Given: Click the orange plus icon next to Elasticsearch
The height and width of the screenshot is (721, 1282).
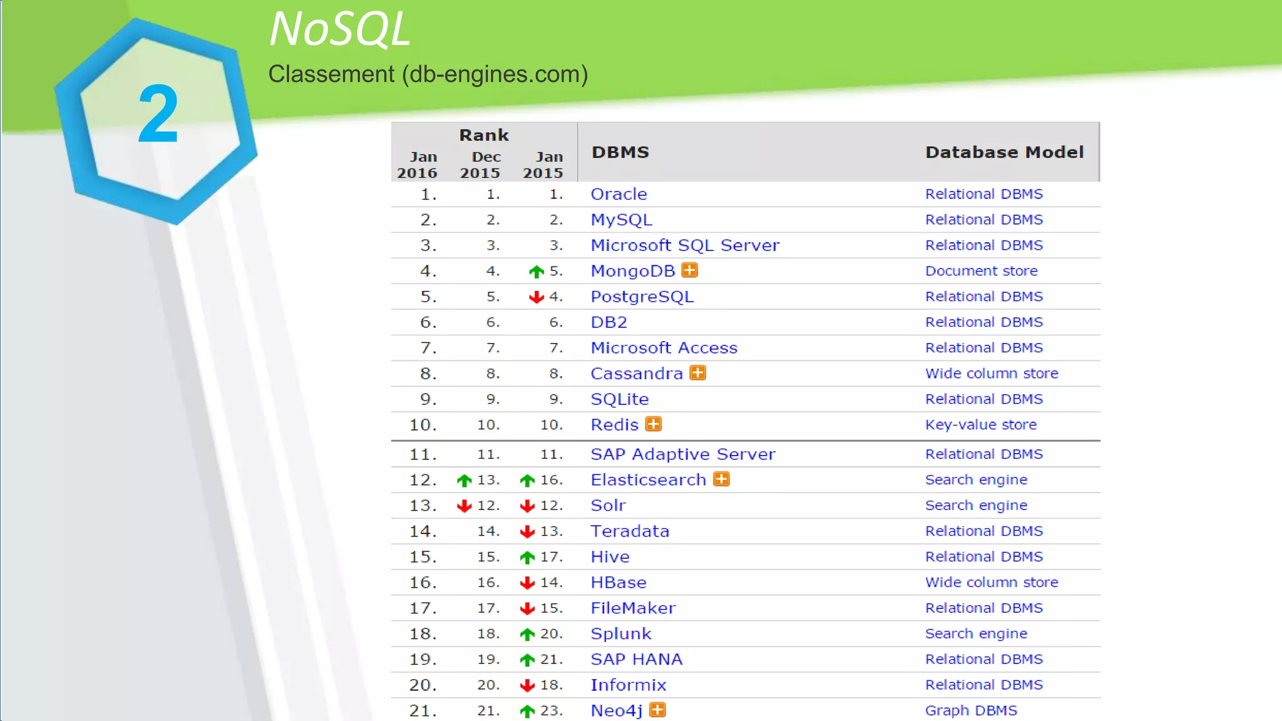Looking at the screenshot, I should (x=722, y=479).
